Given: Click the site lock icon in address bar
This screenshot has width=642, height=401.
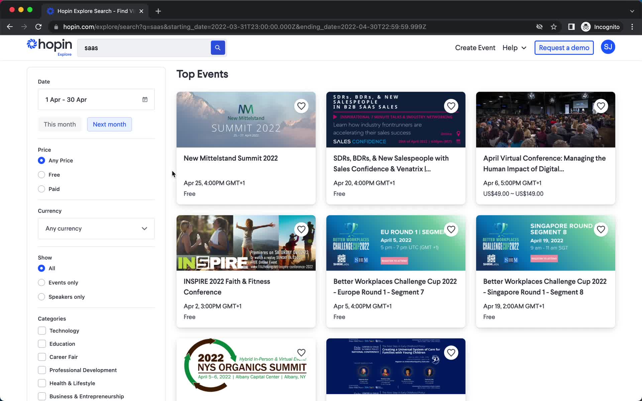Looking at the screenshot, I should point(56,27).
